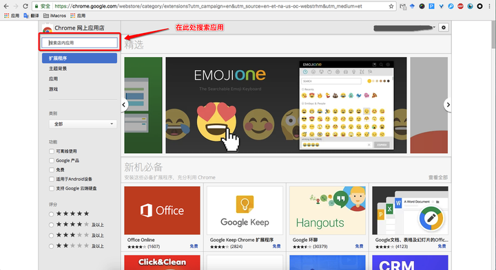Viewport: 496px width, 270px height.
Task: Open the 翻译 translate bookmark
Action: pyautogui.click(x=31, y=15)
